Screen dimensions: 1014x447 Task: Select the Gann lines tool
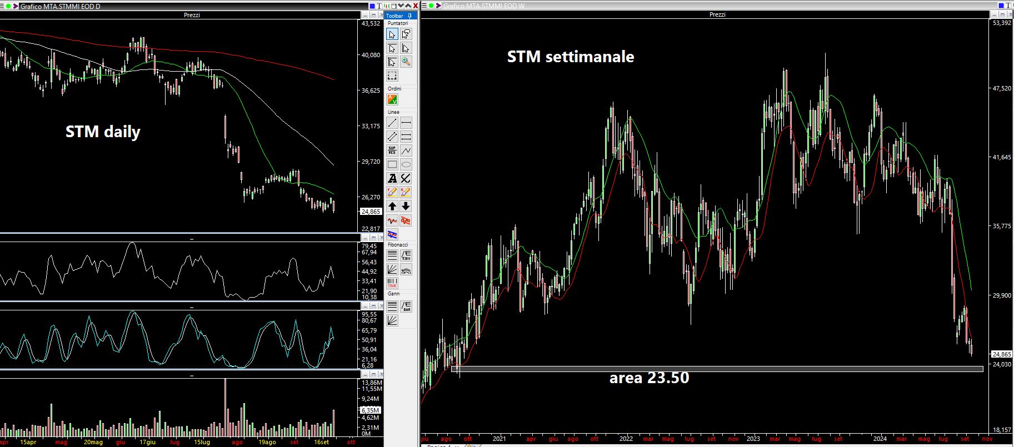click(392, 306)
